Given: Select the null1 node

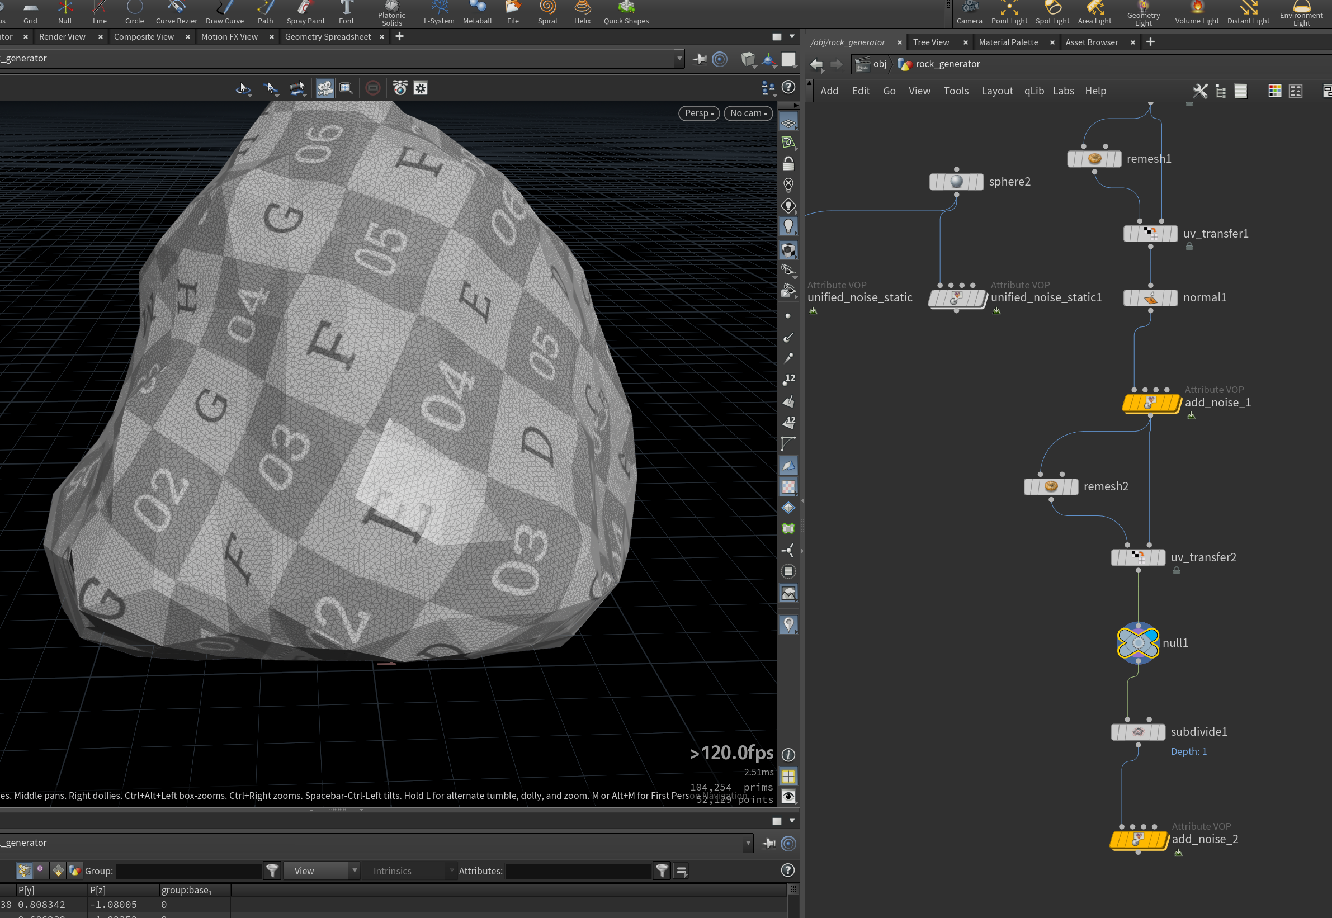Looking at the screenshot, I should (1137, 642).
